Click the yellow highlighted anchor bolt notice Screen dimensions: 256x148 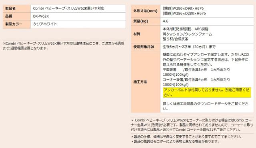[x=207, y=92]
